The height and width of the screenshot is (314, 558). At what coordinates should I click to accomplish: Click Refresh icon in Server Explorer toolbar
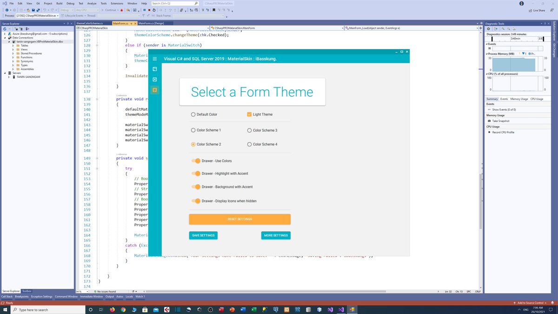pyautogui.click(x=5, y=29)
